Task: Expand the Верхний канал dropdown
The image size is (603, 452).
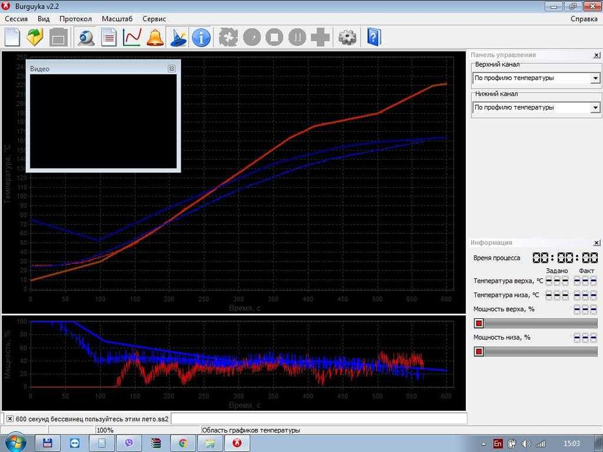Action: coord(595,78)
